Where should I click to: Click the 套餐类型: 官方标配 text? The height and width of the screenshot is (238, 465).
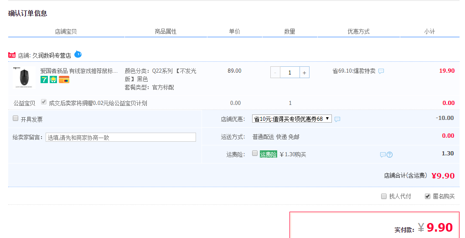point(150,87)
